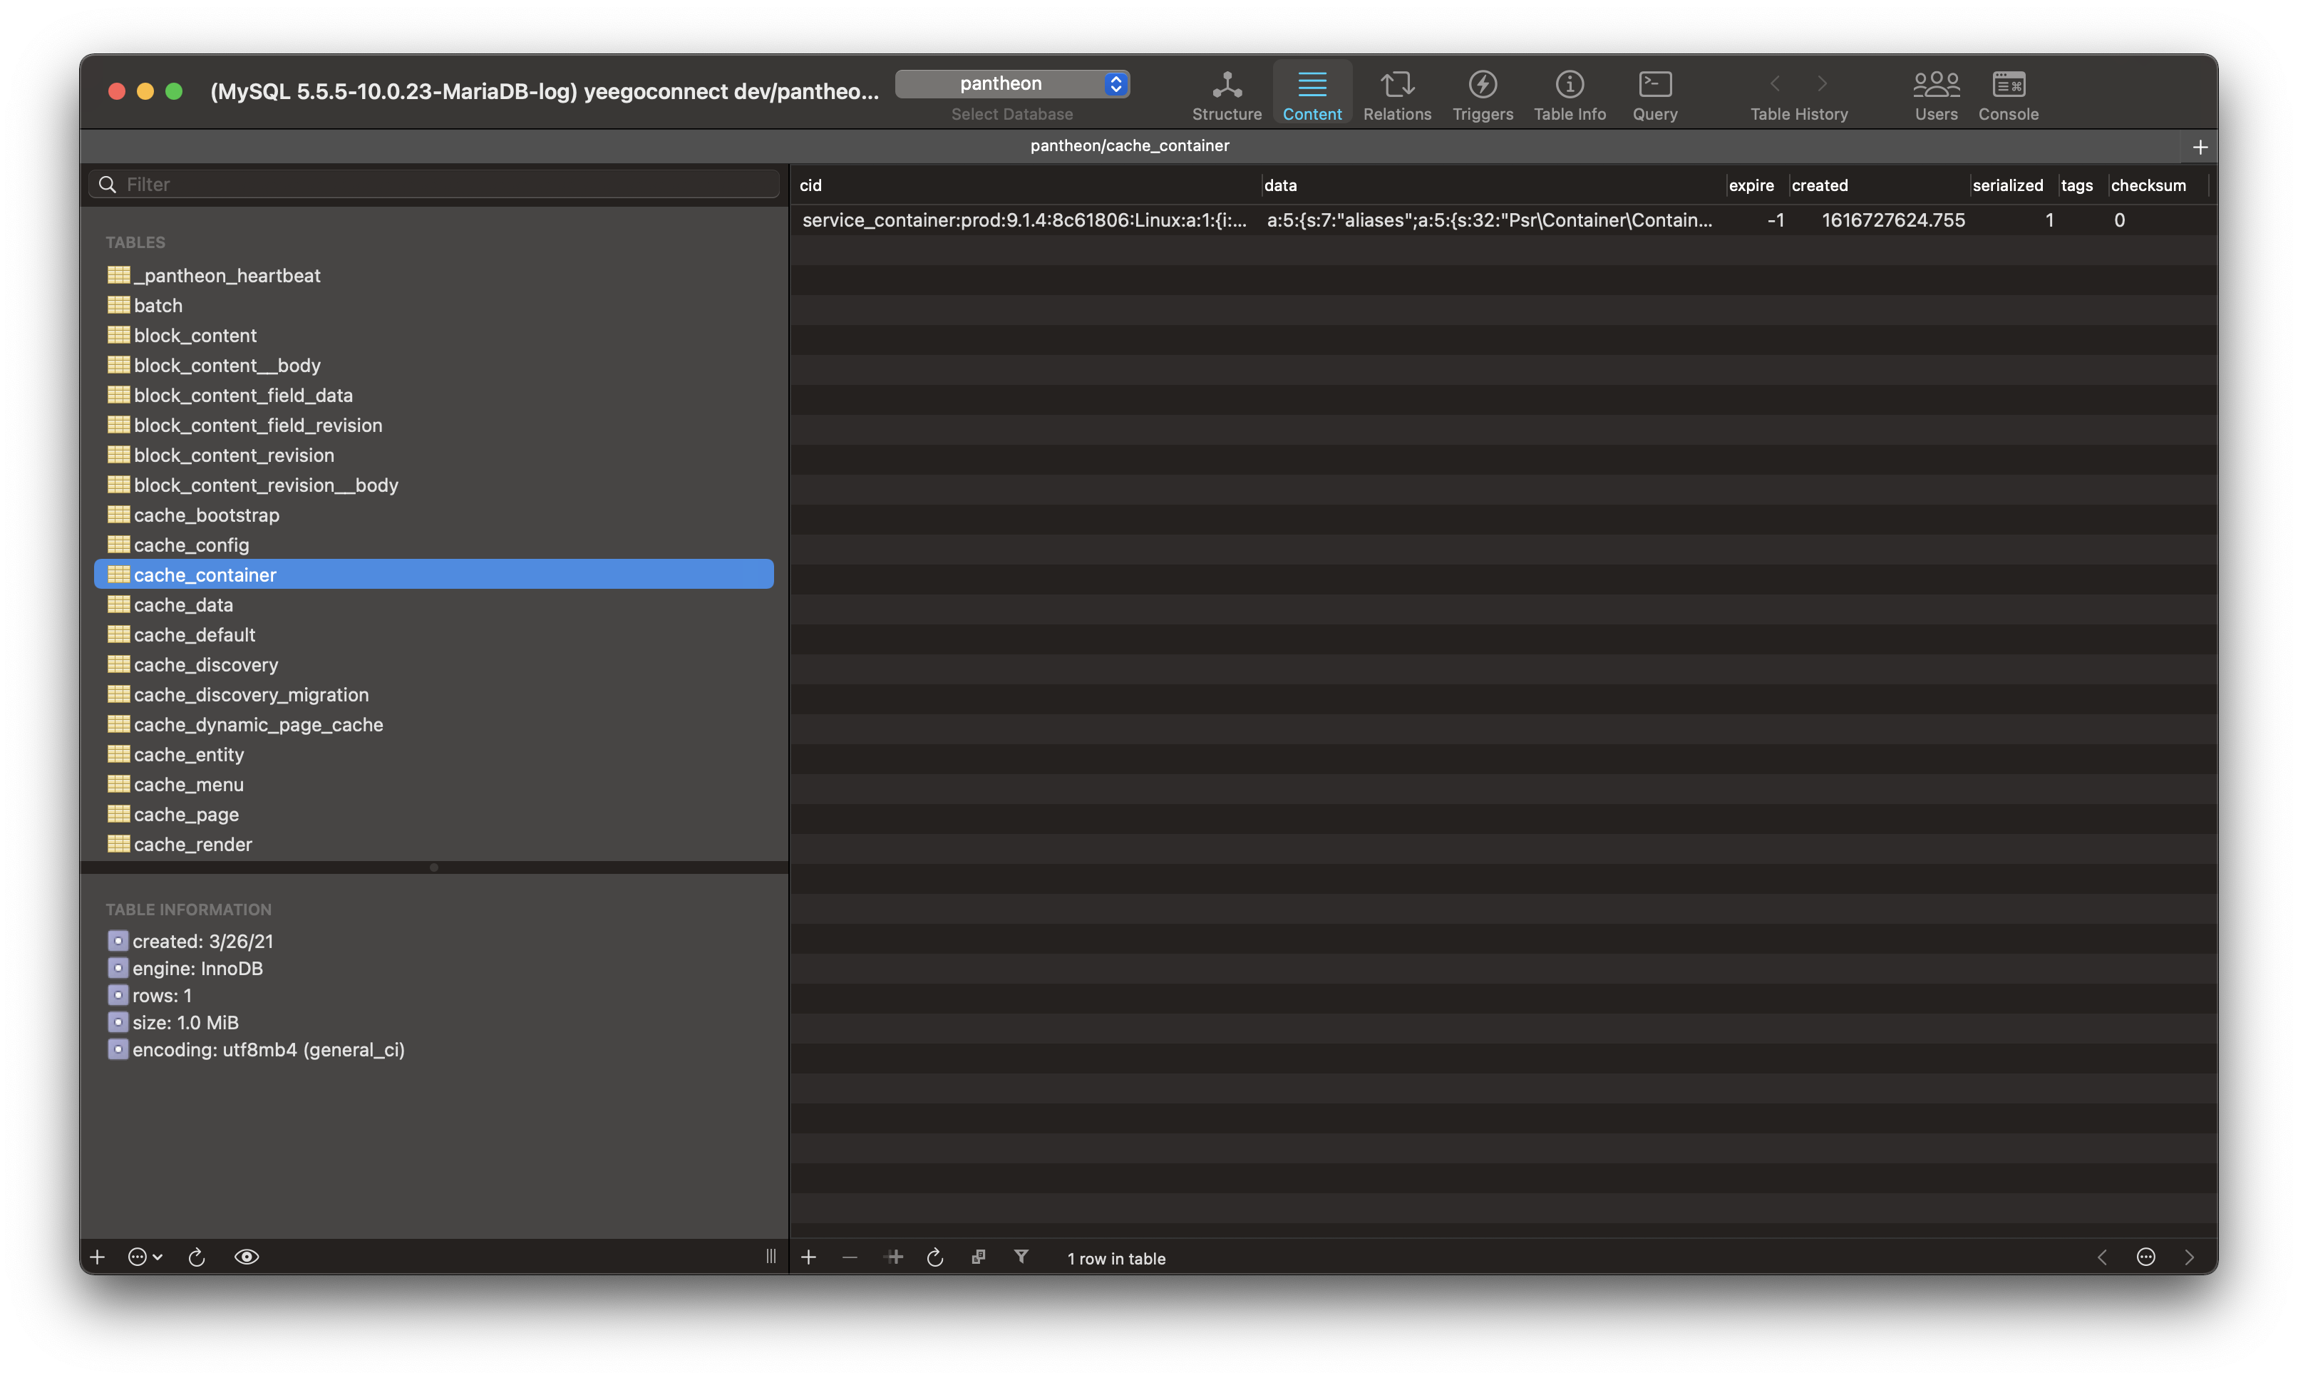Open the pantheon database dropdown
The image size is (2298, 1380).
[1011, 83]
